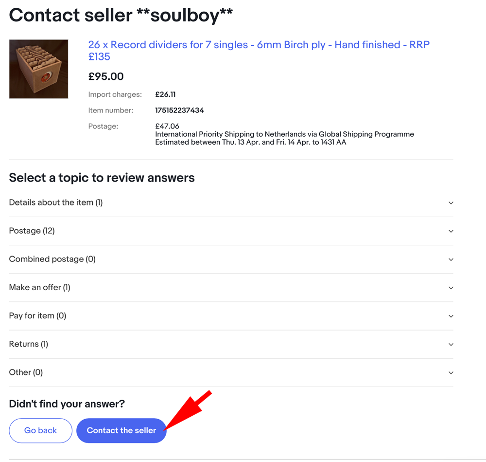Viewport: 486px width, 462px height.
Task: Open the Returns (1) topic label
Action: pos(29,344)
